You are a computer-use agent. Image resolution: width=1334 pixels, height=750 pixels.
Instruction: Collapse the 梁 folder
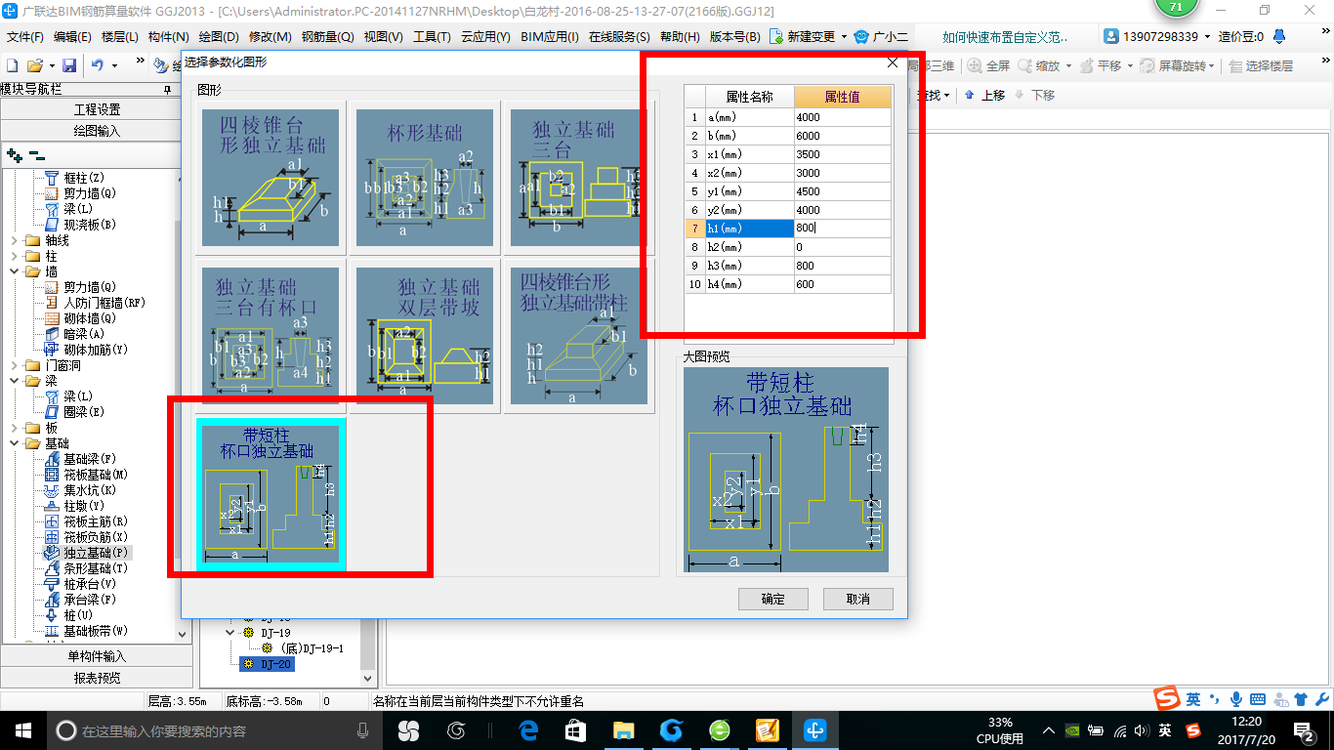pos(13,381)
